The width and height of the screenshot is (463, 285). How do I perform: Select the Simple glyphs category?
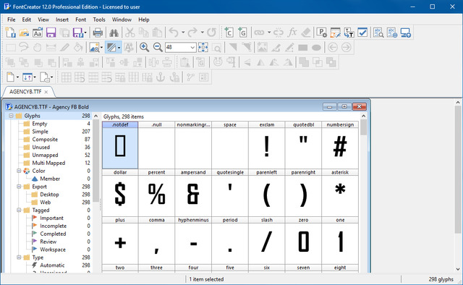[41, 132]
